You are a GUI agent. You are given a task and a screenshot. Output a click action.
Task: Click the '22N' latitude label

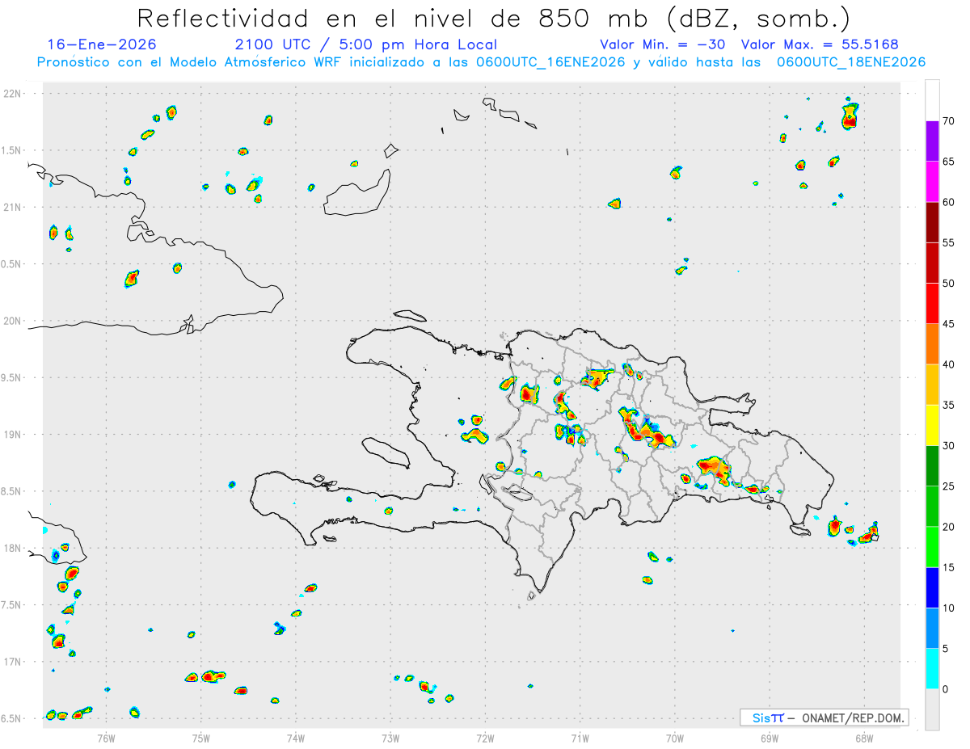coord(14,94)
